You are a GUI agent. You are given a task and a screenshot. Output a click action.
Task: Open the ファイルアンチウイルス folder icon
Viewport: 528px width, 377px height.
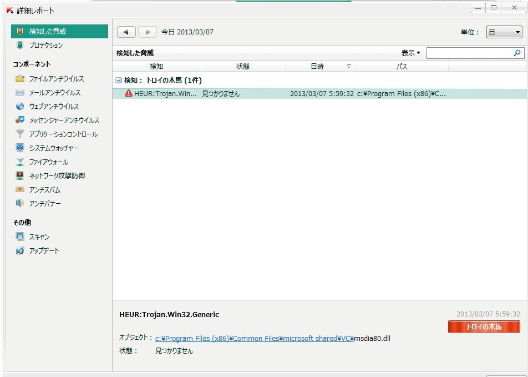click(20, 79)
